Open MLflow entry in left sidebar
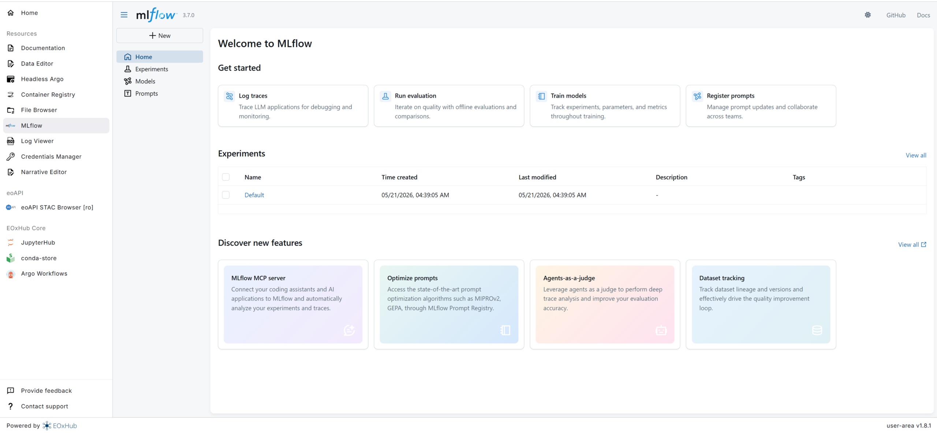937x433 pixels. coord(56,126)
